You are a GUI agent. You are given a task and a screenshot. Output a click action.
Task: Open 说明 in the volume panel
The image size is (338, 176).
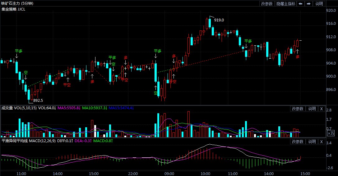click(312, 109)
